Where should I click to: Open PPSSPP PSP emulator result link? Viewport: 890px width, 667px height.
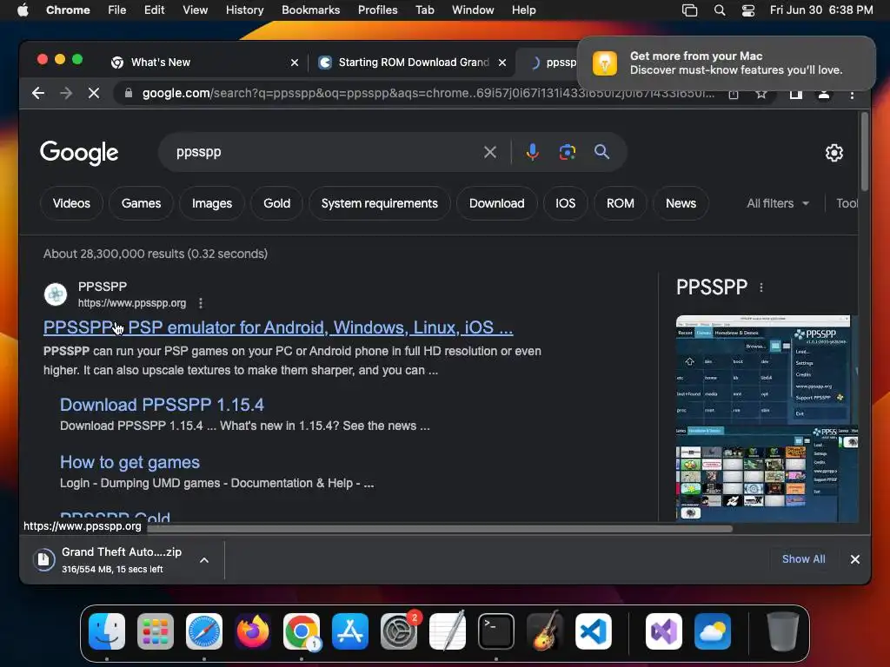278,327
